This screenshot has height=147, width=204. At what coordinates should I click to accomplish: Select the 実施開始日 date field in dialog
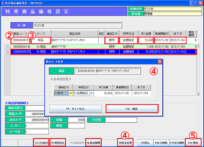tap(122, 93)
